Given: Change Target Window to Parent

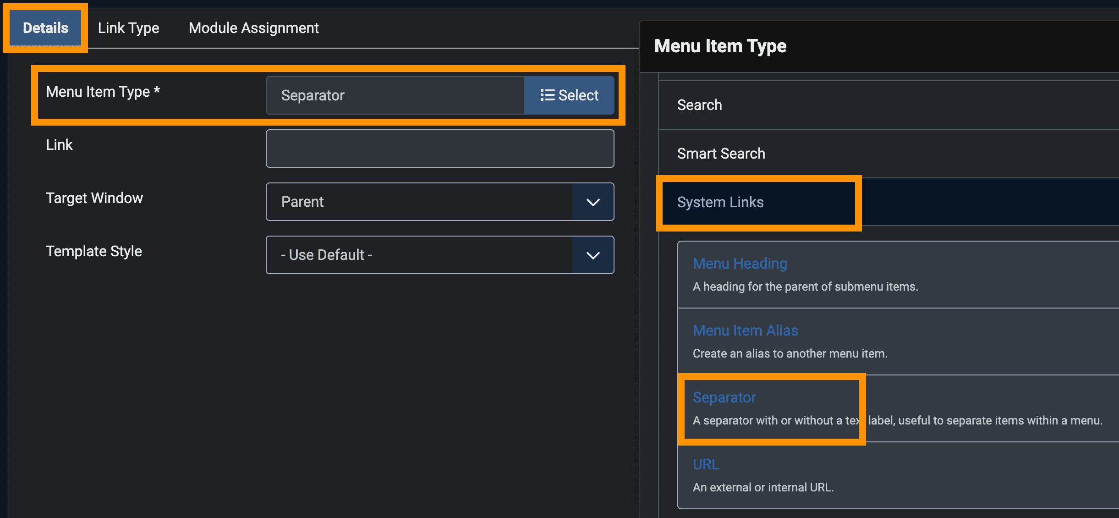Looking at the screenshot, I should (x=440, y=201).
